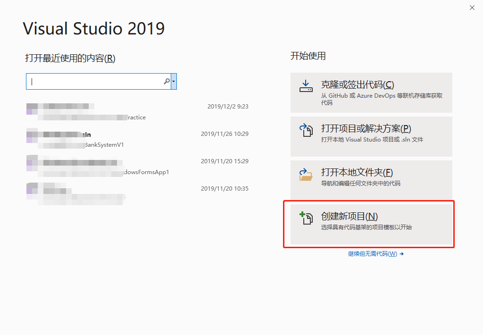Open the search box dropdown arrow
The image size is (483, 335).
(174, 81)
